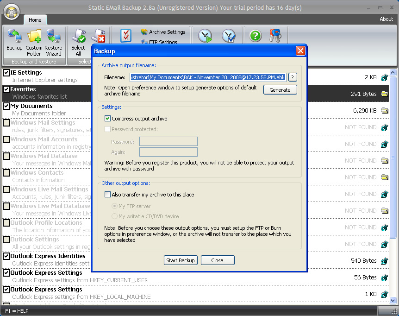Image resolution: width=399 pixels, height=316 pixels.
Task: Click folder icon for Windows Mail Database
Action: (x=385, y=161)
